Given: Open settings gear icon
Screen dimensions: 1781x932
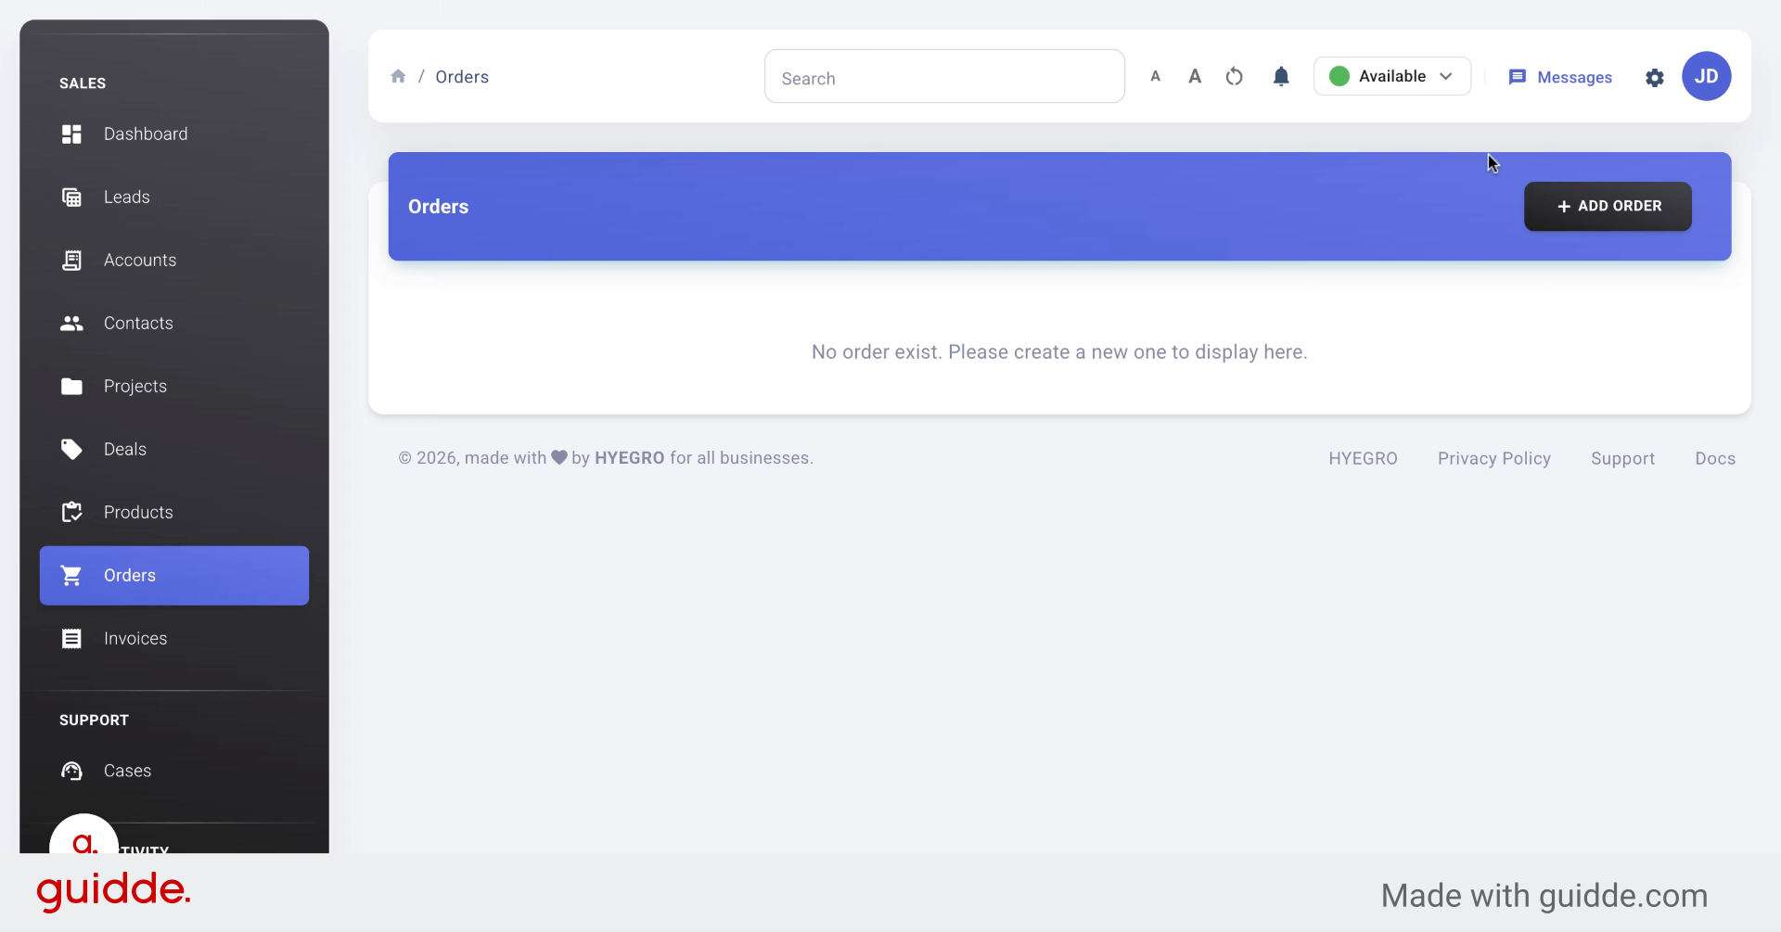Looking at the screenshot, I should pos(1655,78).
